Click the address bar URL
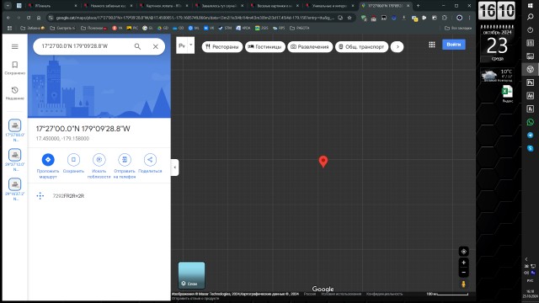 pyautogui.click(x=195, y=18)
